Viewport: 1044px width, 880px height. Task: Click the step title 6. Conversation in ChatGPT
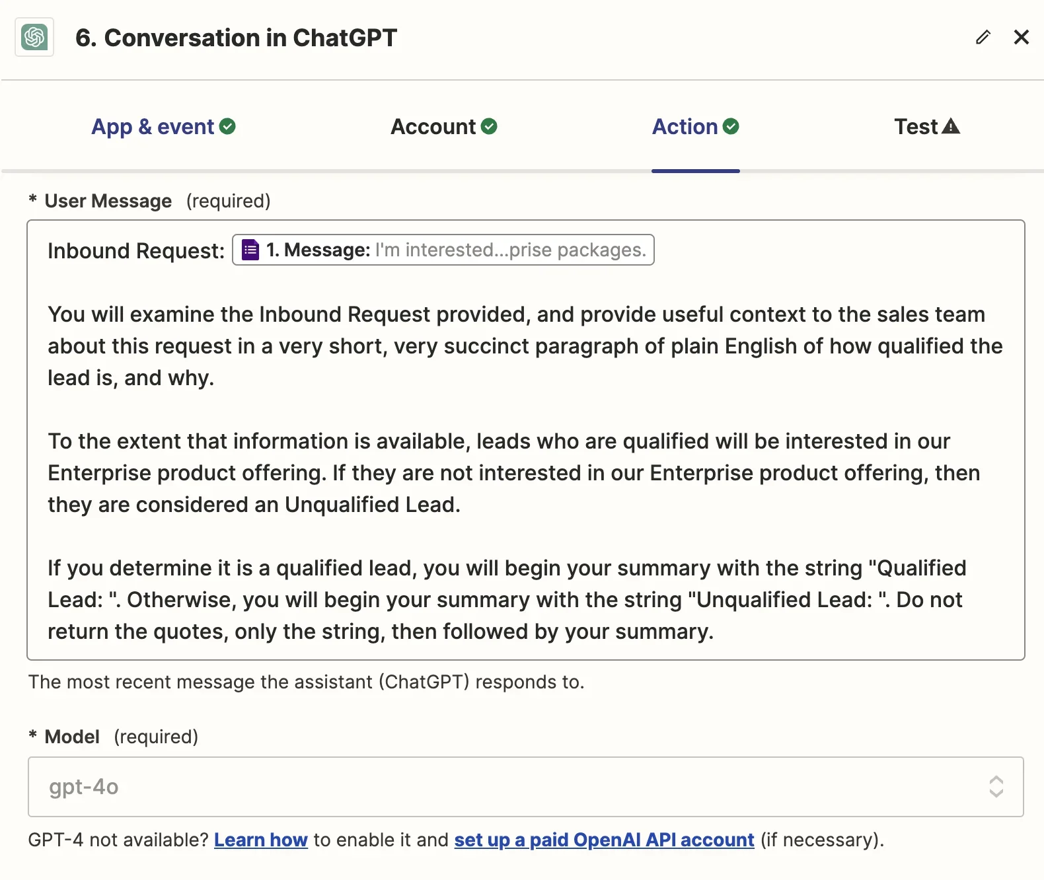tap(236, 38)
